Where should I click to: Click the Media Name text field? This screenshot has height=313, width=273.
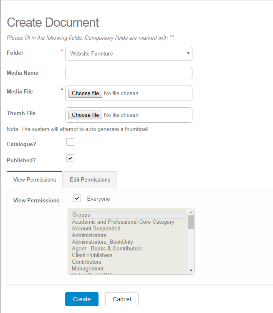coord(129,73)
